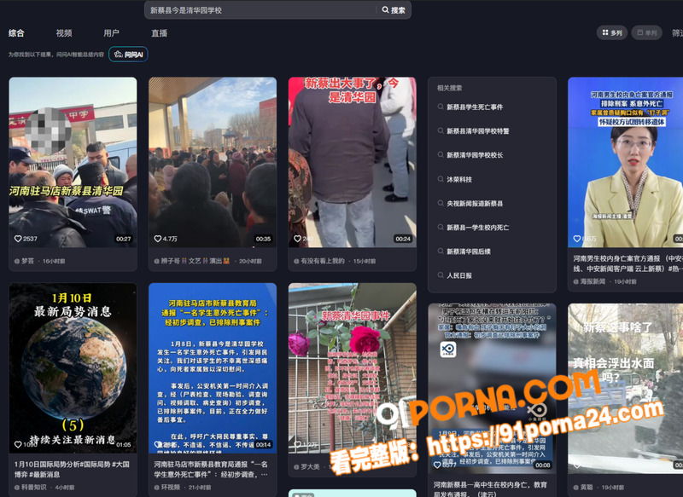Open author 海报新闻 profile
This screenshot has width=683, height=497.
(589, 282)
